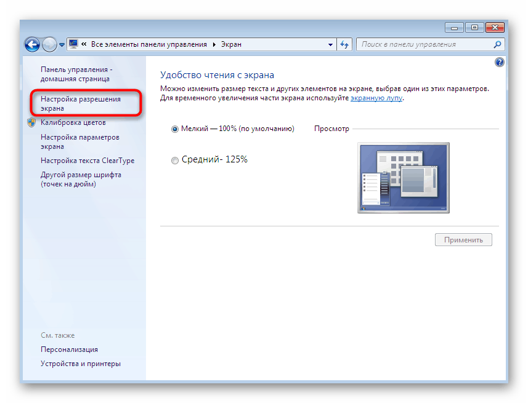Click the back navigation arrow
The height and width of the screenshot is (403, 528).
pos(32,44)
